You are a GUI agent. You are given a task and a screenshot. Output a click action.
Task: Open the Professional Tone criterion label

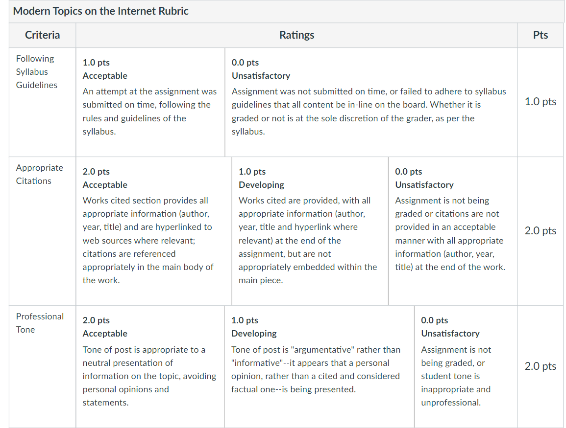pyautogui.click(x=40, y=323)
